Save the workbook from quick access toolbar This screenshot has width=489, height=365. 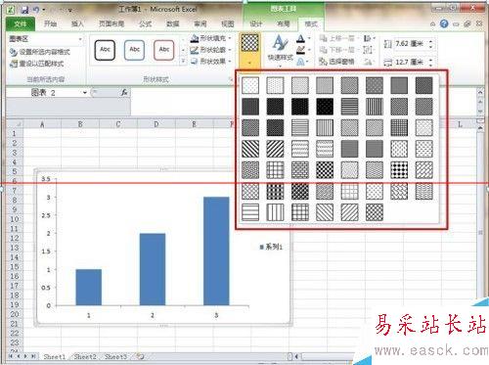coord(24,10)
